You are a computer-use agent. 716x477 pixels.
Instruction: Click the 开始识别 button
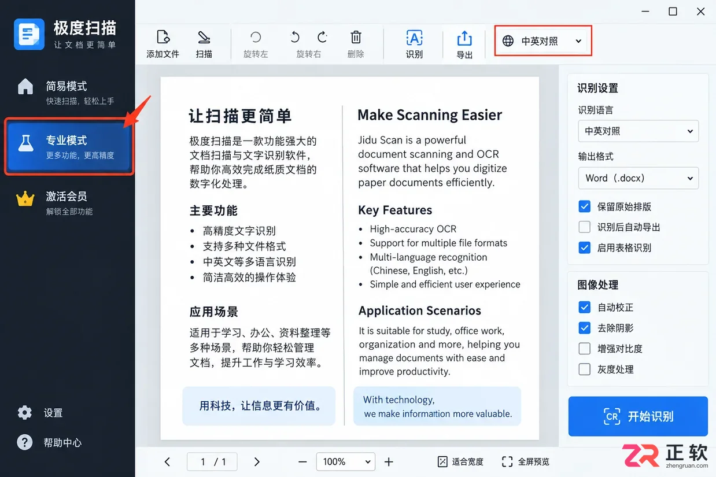pos(639,416)
